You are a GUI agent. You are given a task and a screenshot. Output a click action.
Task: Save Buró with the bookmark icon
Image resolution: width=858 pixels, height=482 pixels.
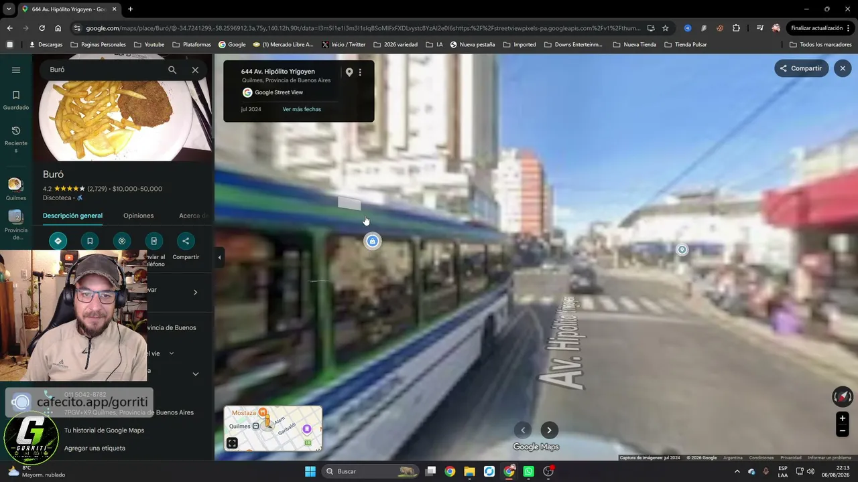click(90, 241)
